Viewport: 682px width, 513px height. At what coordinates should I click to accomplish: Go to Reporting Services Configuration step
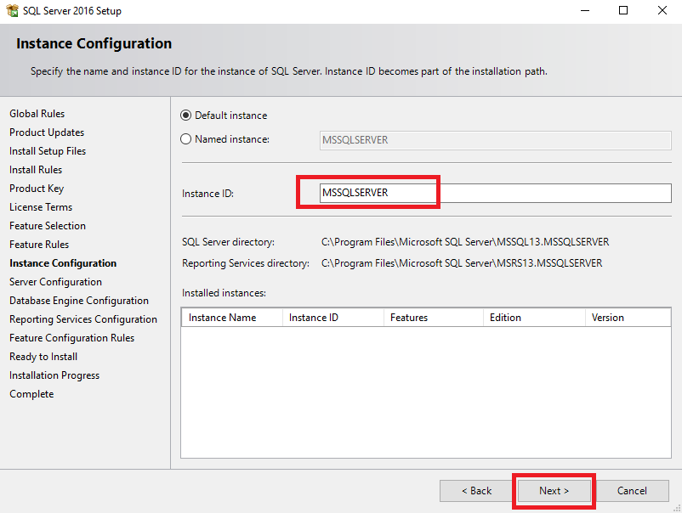click(x=83, y=319)
